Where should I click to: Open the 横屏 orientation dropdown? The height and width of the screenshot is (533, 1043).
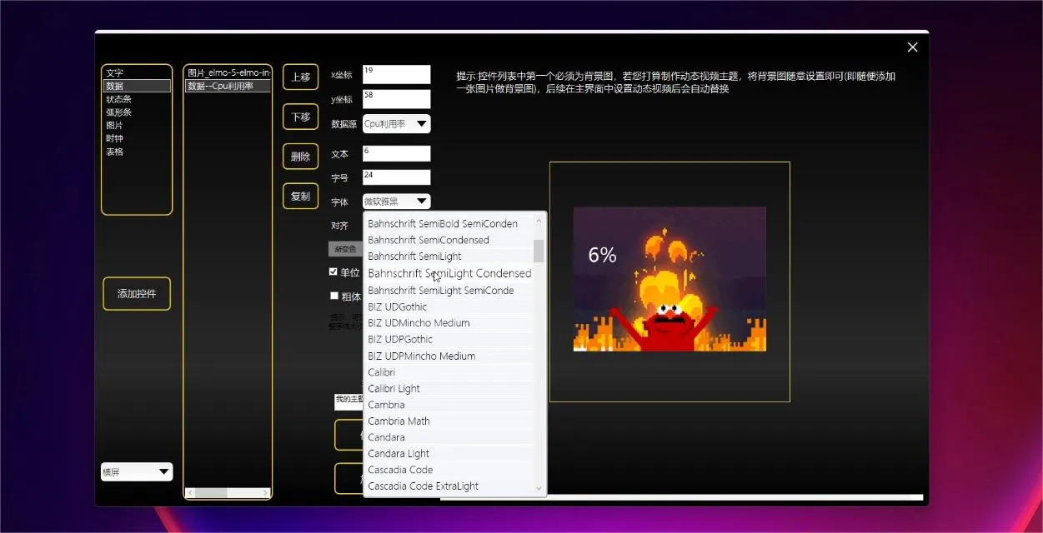137,472
